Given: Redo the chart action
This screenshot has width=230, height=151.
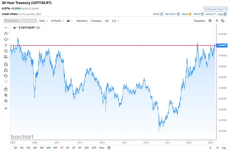Looking at the screenshot, I should (6, 82).
